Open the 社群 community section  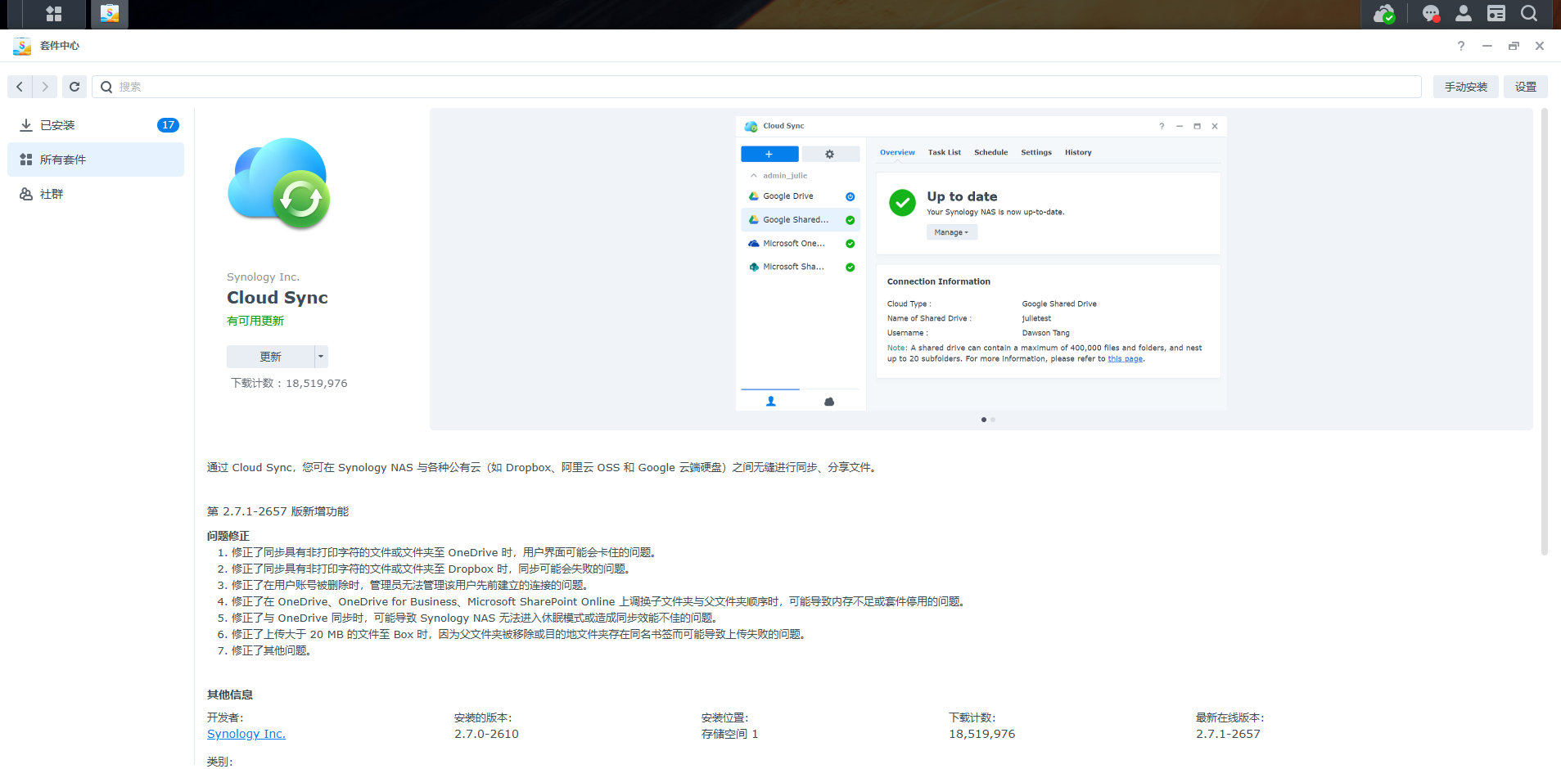click(96, 194)
